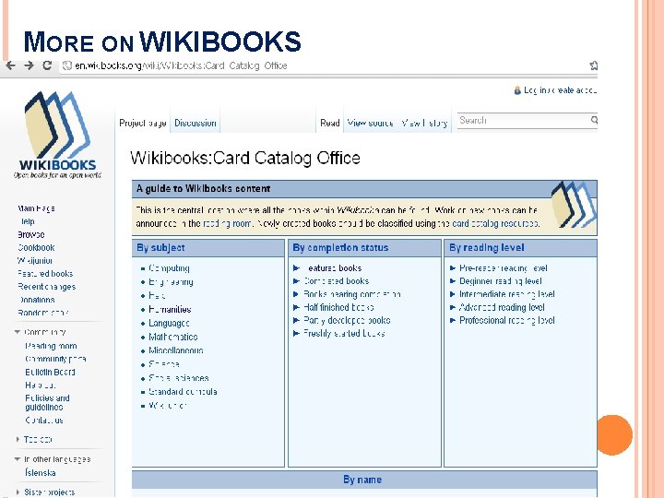The image size is (664, 498).
Task: Open the Social sciences subject
Action: [178, 378]
